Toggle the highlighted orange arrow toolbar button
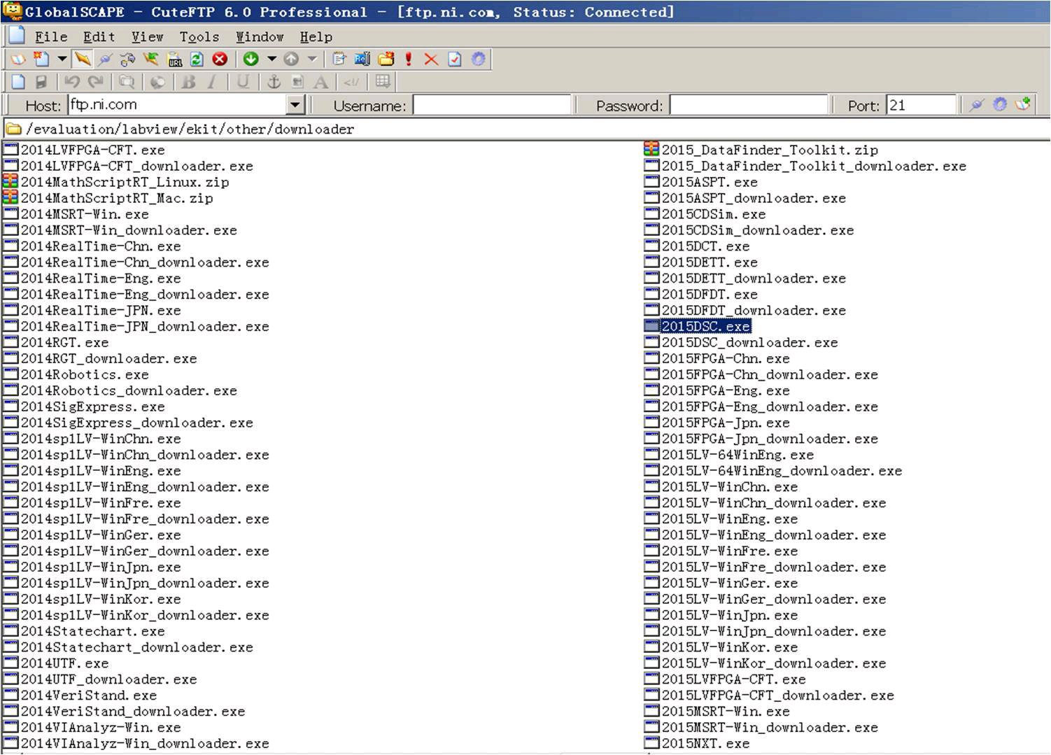The height and width of the screenshot is (755, 1051). click(x=83, y=59)
